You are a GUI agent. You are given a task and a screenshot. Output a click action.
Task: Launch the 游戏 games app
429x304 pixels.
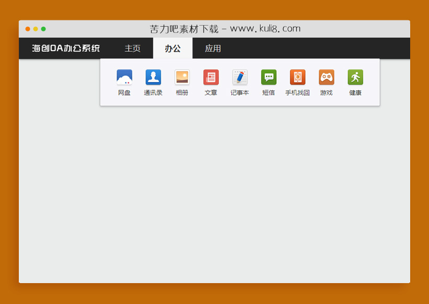[x=326, y=78]
